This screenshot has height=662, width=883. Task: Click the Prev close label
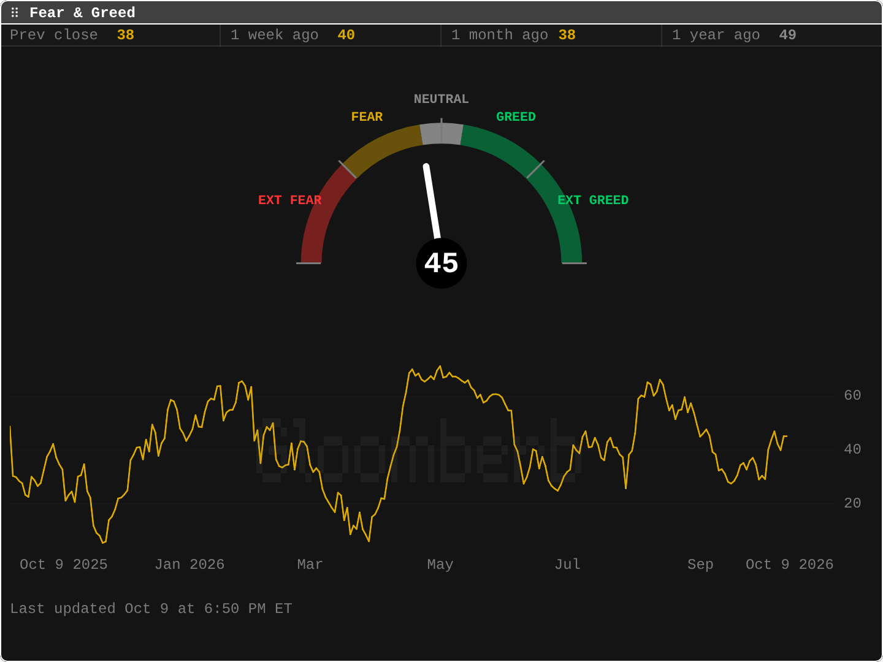[x=54, y=35]
